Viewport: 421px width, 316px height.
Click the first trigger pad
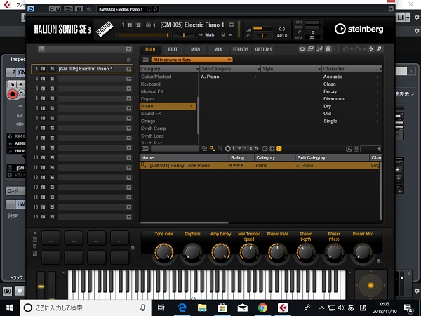point(51,238)
